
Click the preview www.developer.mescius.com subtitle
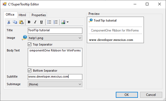pyautogui.click(x=111, y=40)
